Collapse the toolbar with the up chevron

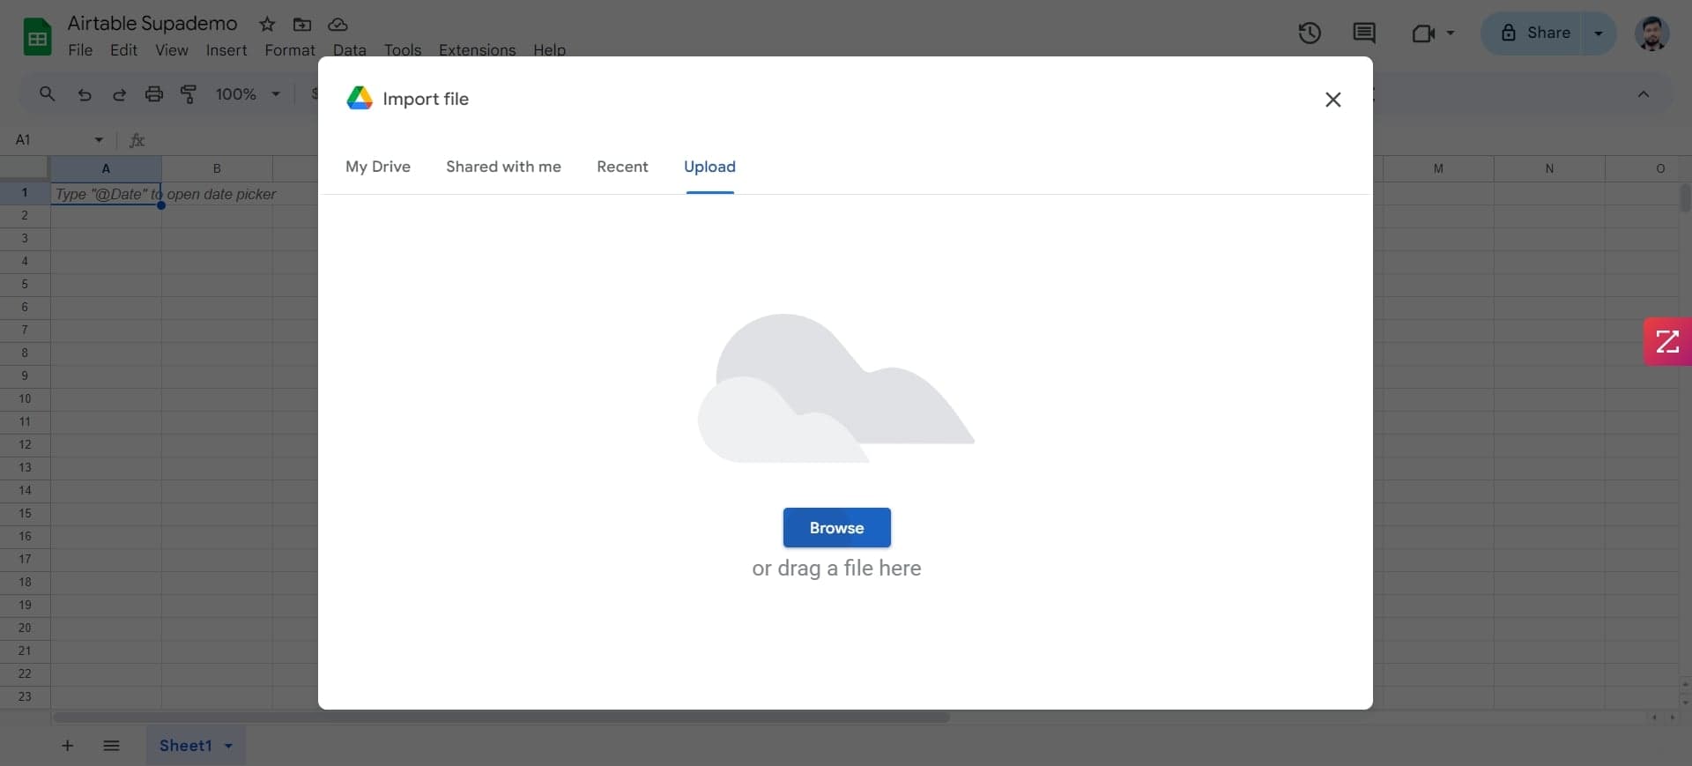click(1644, 93)
